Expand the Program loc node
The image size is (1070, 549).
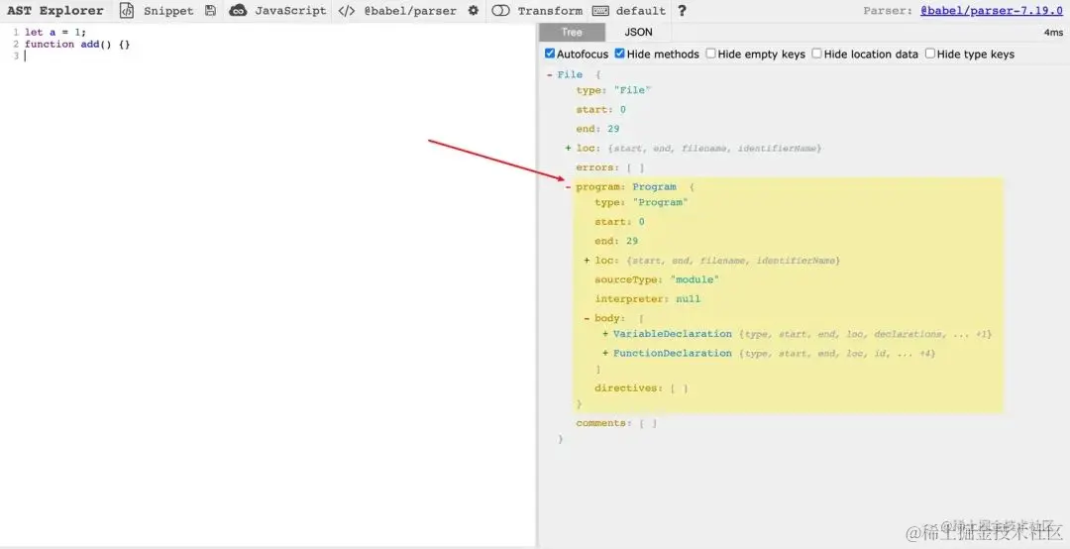point(587,261)
